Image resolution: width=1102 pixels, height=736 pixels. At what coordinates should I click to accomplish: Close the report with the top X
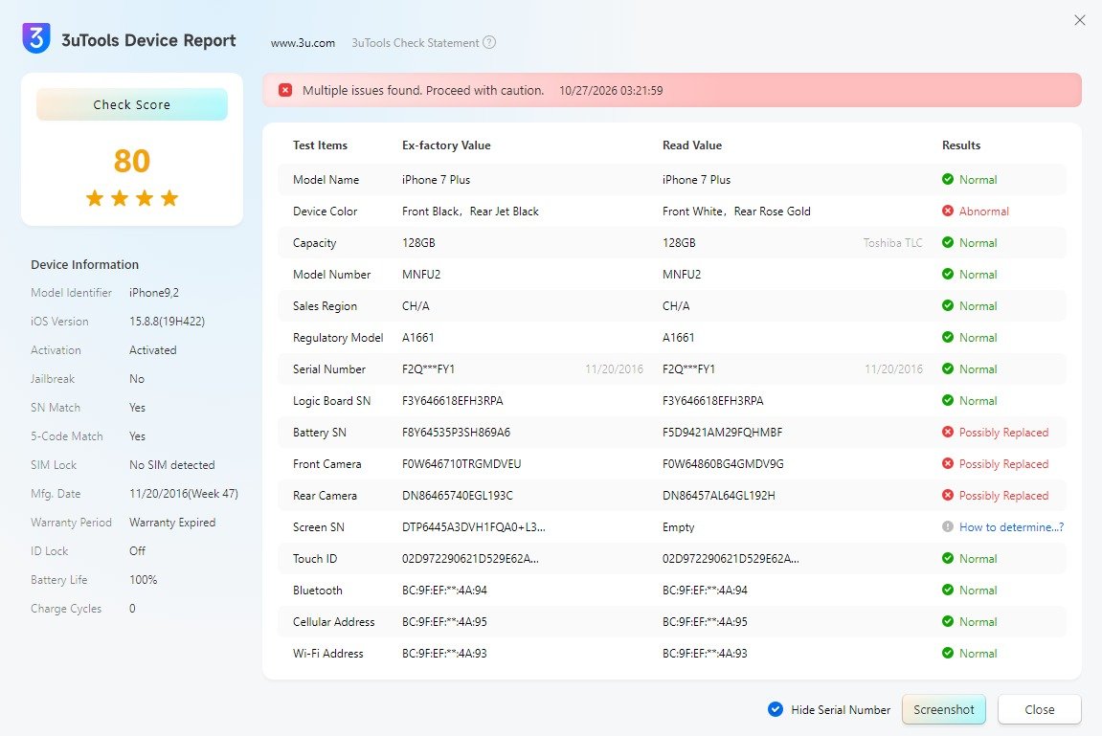1080,20
